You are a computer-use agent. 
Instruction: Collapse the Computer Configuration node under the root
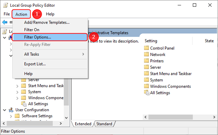point(5,38)
